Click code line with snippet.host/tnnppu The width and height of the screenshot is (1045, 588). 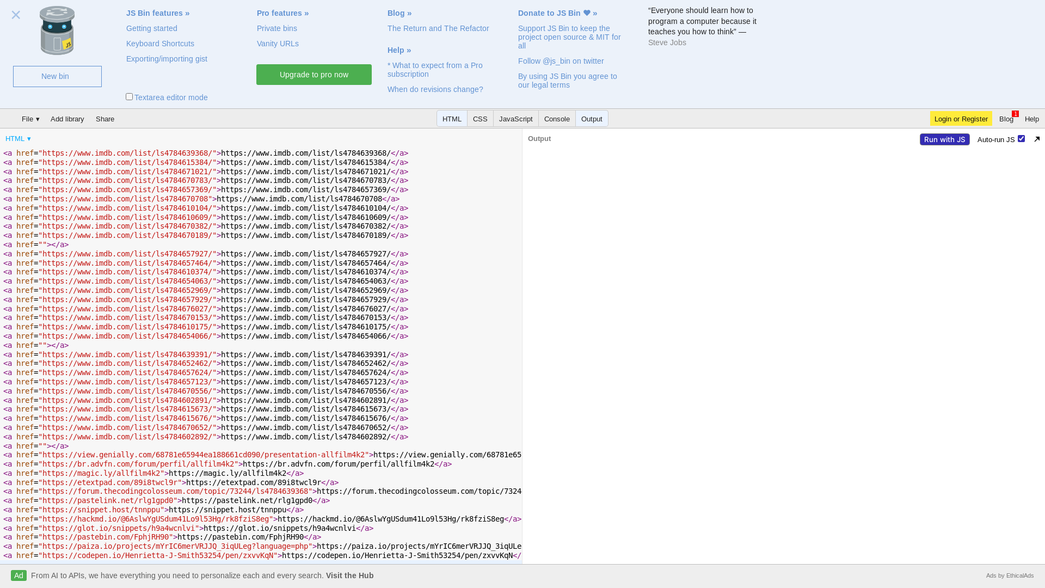[153, 510]
